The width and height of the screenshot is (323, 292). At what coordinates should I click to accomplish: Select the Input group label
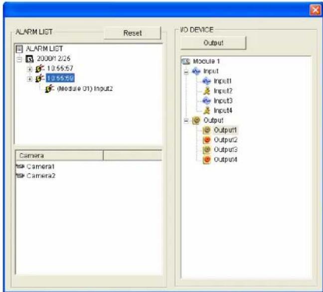pos(211,71)
